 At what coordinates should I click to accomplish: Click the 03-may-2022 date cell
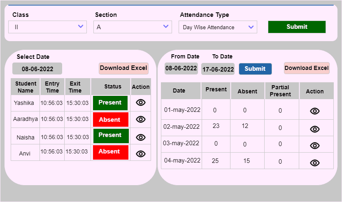(181, 143)
